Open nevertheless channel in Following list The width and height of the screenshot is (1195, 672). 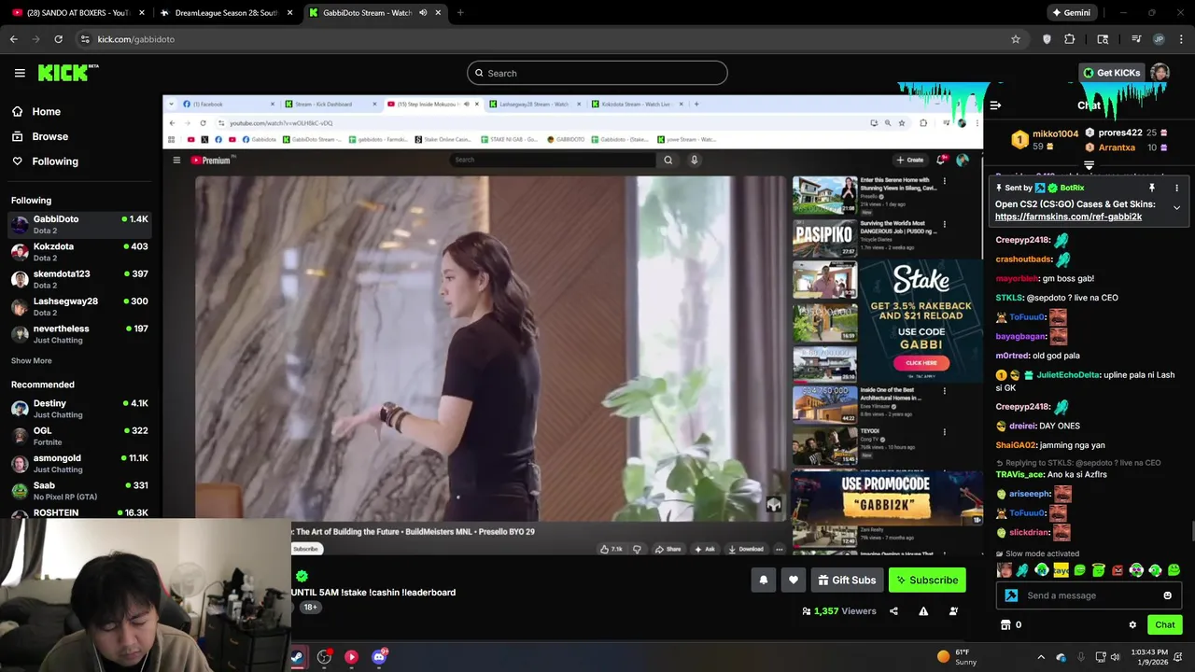point(79,334)
